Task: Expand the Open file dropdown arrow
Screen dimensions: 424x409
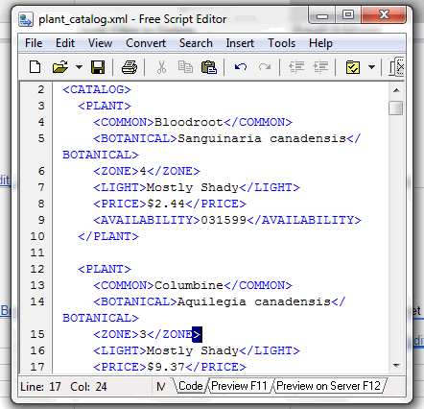Action: 79,67
